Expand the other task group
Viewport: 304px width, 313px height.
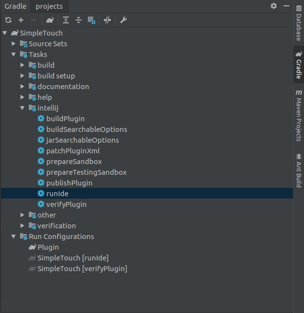(x=22, y=215)
